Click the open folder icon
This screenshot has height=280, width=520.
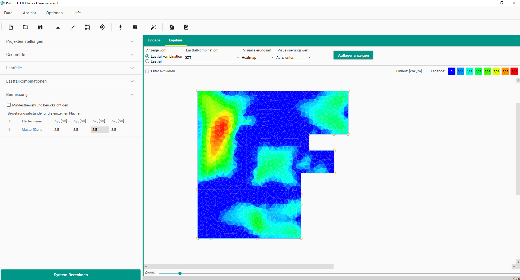click(26, 27)
